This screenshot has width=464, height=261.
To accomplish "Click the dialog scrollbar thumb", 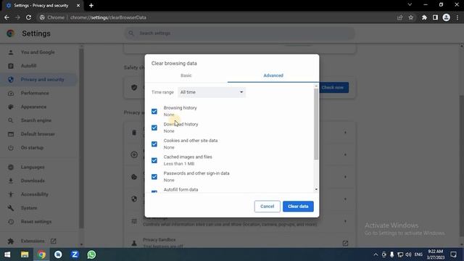I will click(316, 124).
